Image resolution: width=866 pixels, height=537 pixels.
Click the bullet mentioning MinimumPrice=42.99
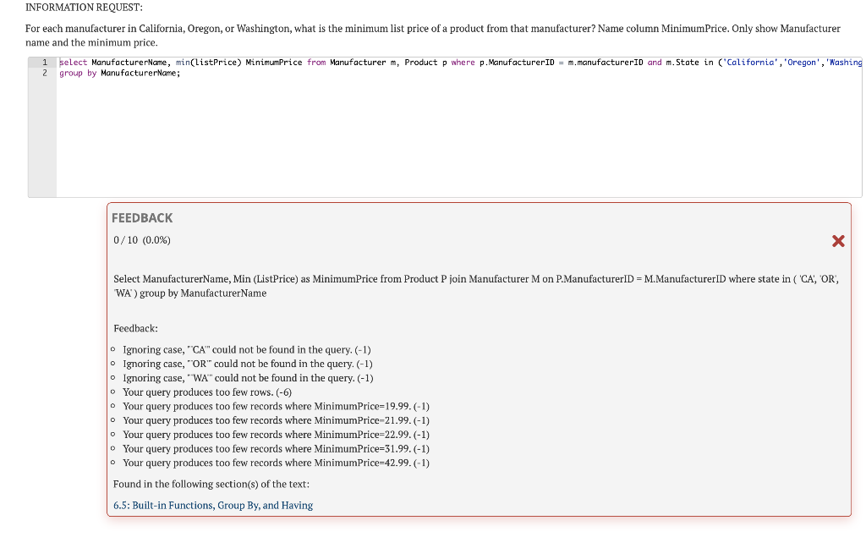click(x=276, y=463)
